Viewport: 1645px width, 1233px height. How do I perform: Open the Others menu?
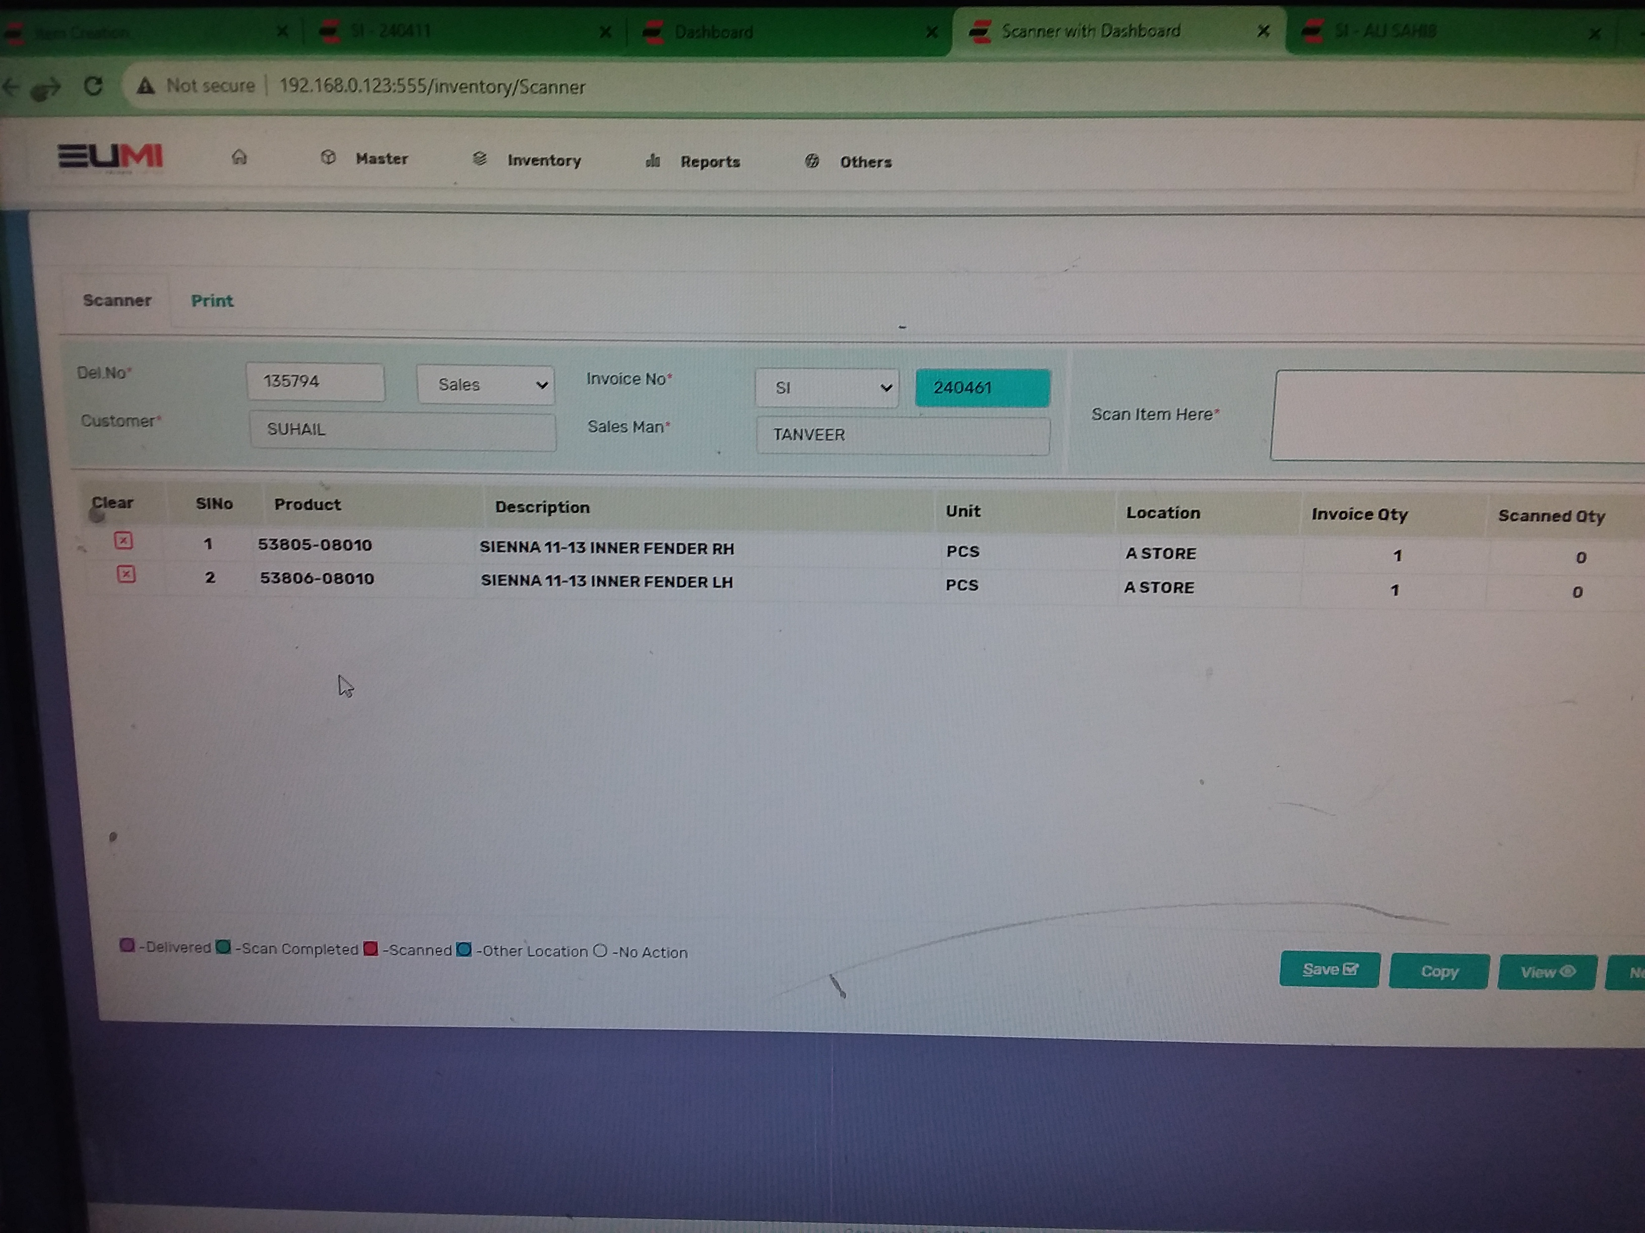pos(865,162)
